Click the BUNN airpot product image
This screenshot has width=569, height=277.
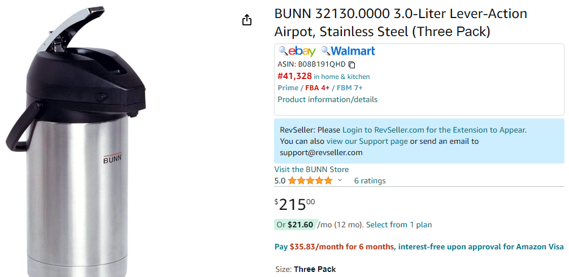(76, 141)
